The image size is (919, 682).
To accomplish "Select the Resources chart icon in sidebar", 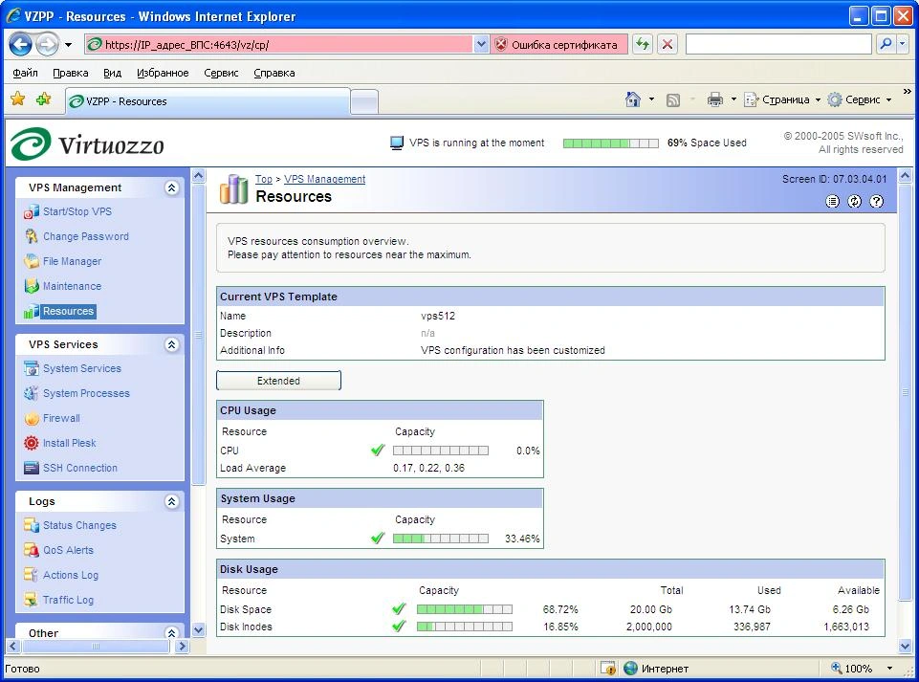I will tap(31, 312).
